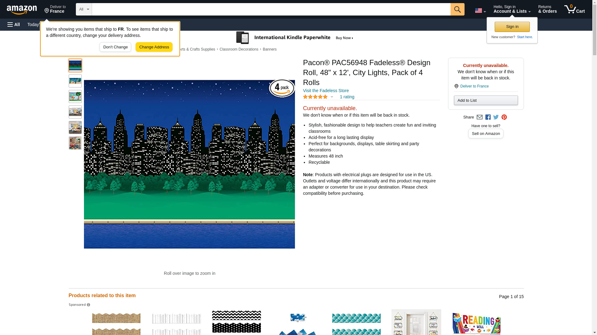Click the search magnifier Go button
Screen dimensions: 597x335
click(457, 9)
